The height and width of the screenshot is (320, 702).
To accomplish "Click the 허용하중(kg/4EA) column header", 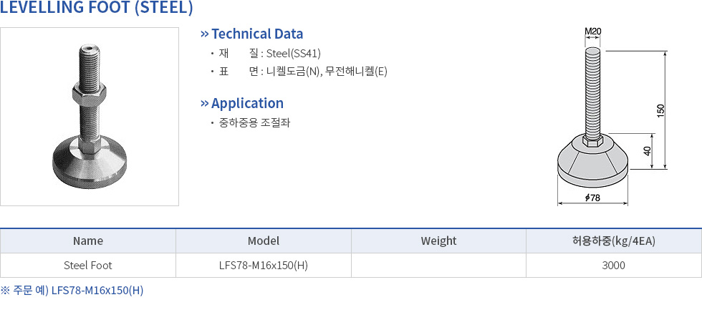I will (x=614, y=241).
